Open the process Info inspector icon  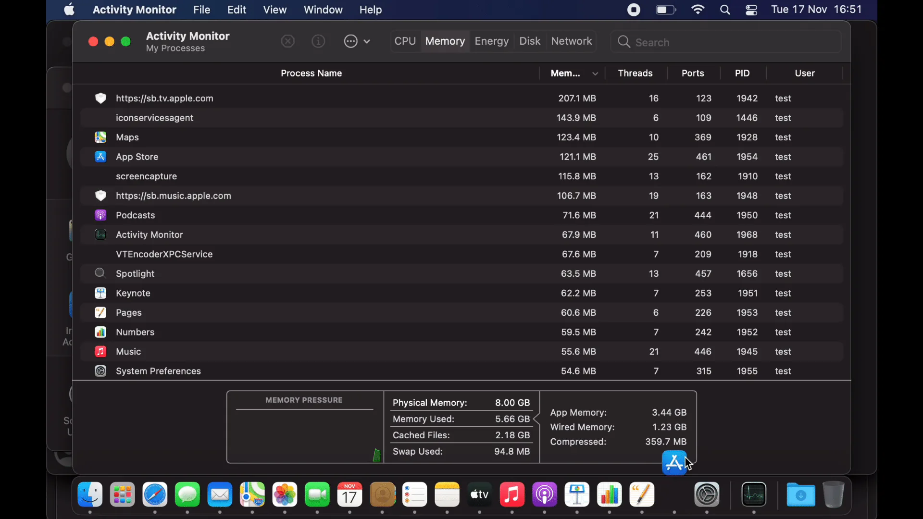[318, 41]
